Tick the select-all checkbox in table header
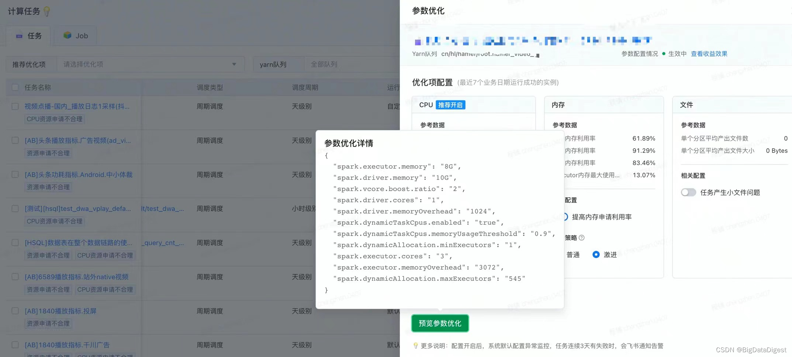The image size is (792, 357). click(15, 87)
